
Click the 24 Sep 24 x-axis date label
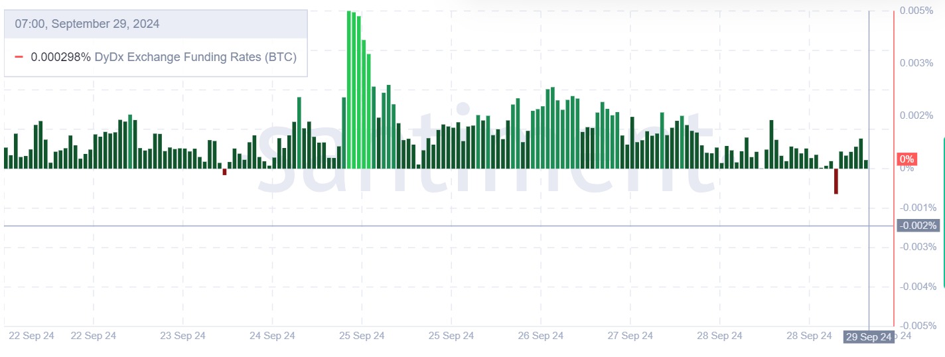pyautogui.click(x=272, y=336)
